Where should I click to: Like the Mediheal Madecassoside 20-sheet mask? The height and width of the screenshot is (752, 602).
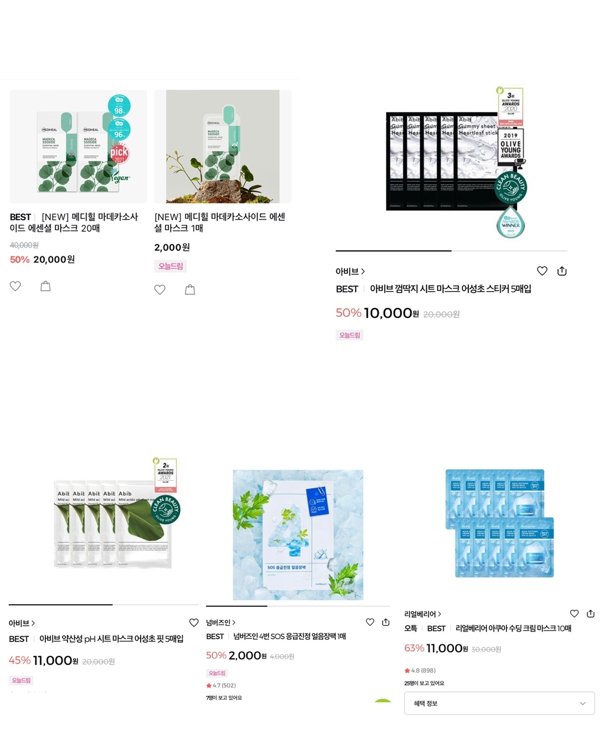coord(16,286)
